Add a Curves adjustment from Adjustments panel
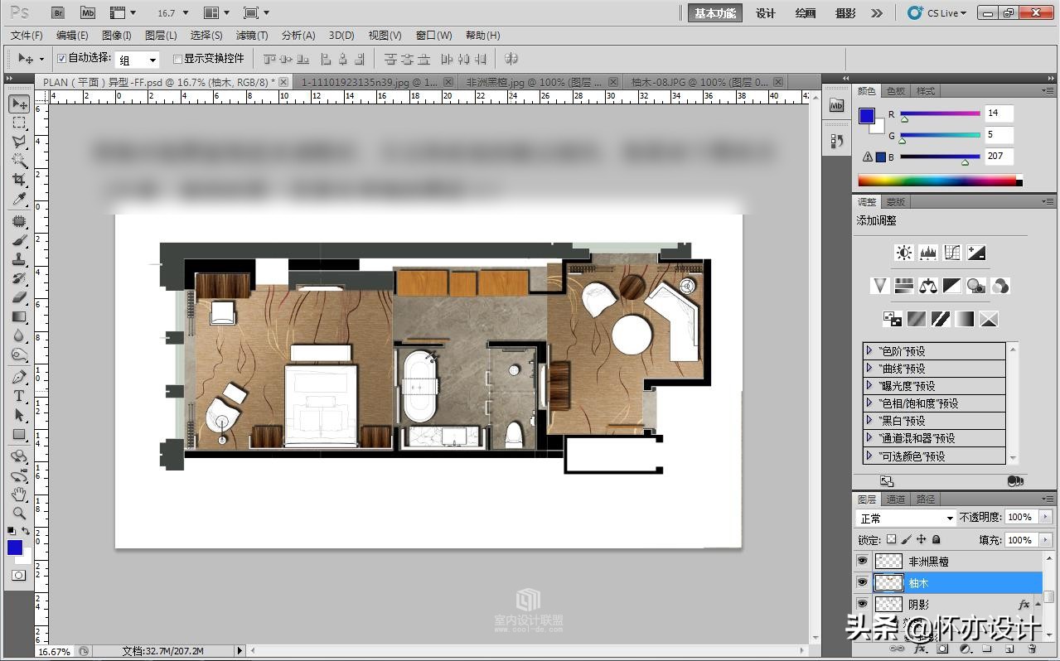 click(952, 253)
